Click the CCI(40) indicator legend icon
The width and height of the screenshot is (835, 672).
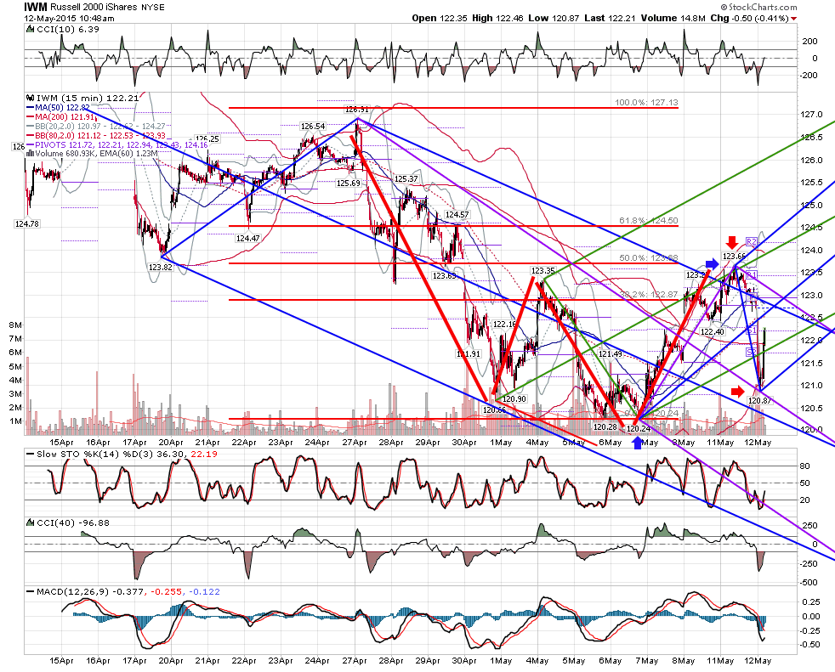tap(30, 523)
